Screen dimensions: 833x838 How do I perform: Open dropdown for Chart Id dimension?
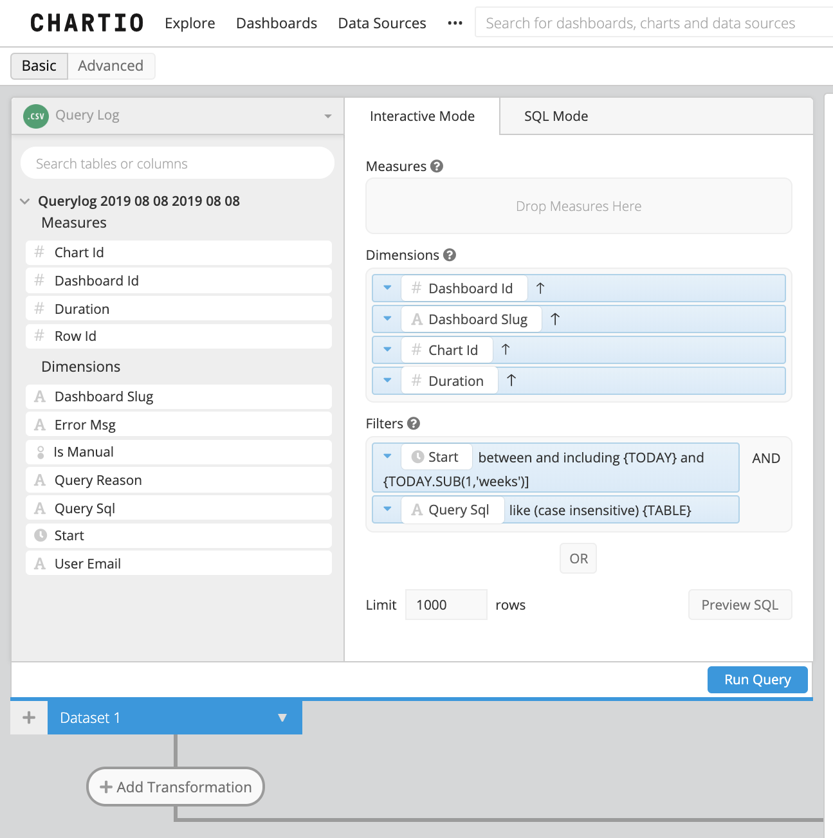click(x=387, y=349)
